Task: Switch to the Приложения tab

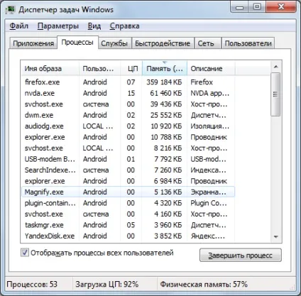Action: (33, 43)
